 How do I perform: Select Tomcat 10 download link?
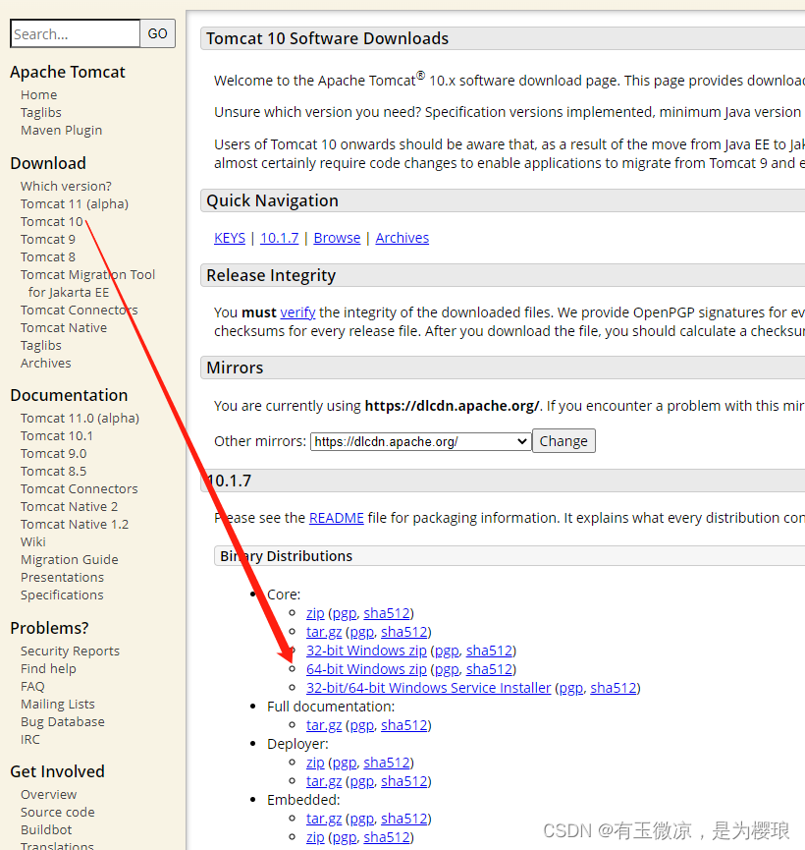click(x=52, y=222)
